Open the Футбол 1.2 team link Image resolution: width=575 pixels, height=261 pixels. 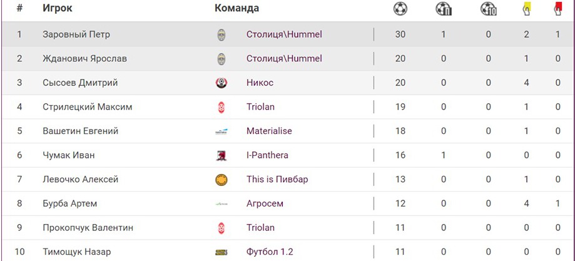pos(270,252)
